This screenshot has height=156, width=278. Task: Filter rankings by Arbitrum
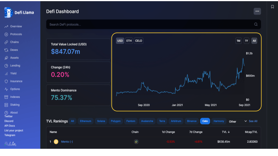coord(176,121)
